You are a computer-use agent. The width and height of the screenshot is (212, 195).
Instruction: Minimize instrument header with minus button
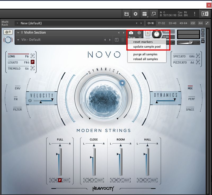click(203, 34)
